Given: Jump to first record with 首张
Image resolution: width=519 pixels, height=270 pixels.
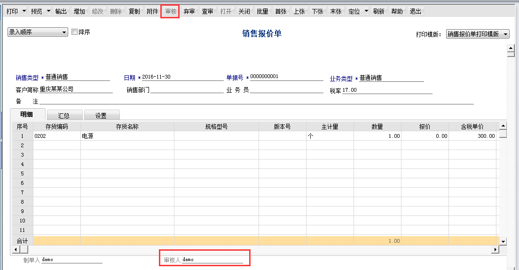Looking at the screenshot, I should (281, 11).
